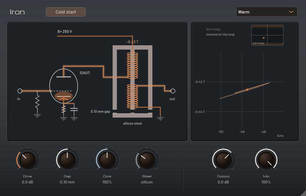The height and width of the screenshot is (196, 306).
Task: Click the -0.44 T axis label
Action: pyautogui.click(x=200, y=112)
